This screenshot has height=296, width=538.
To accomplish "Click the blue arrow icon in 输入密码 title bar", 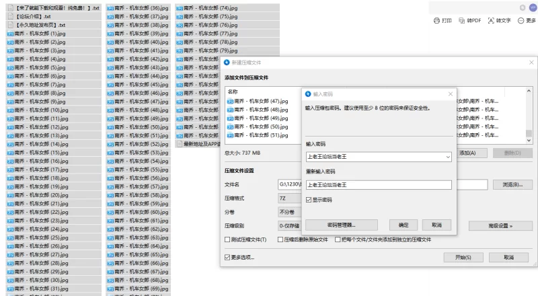I will 308,94.
